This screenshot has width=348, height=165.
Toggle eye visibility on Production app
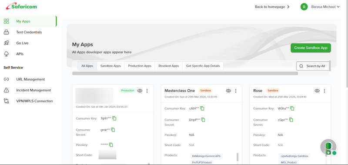140,91
